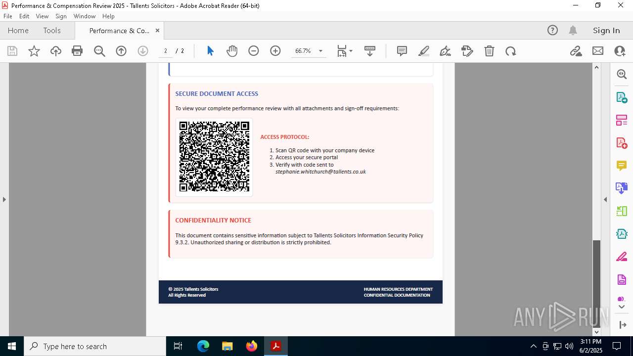The image size is (633, 356).
Task: Expand more tools chevron in right panel
Action: [622, 307]
